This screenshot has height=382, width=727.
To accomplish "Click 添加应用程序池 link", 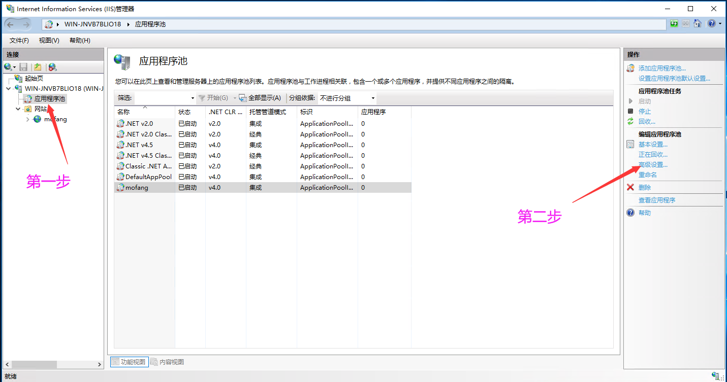I will click(662, 68).
